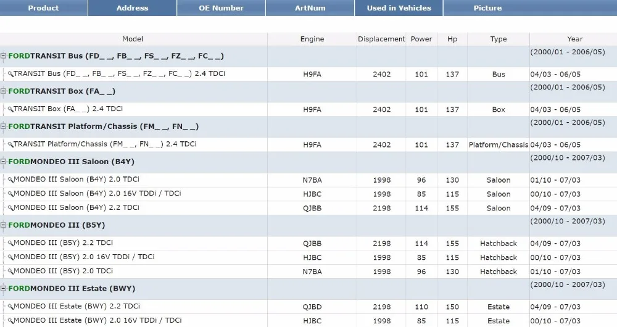This screenshot has height=327, width=617.
Task: Collapse the FORD MONDEO III Saloon (B4Y) group
Action: pyautogui.click(x=3, y=162)
